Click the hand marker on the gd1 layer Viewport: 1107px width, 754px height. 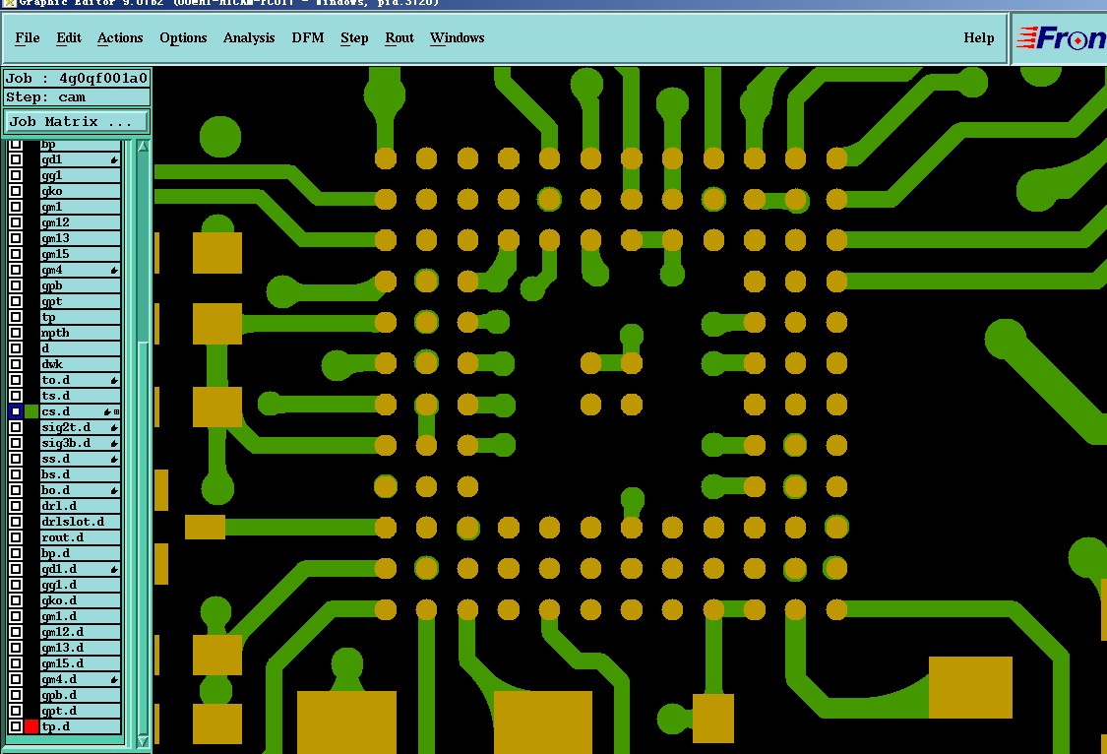click(114, 160)
